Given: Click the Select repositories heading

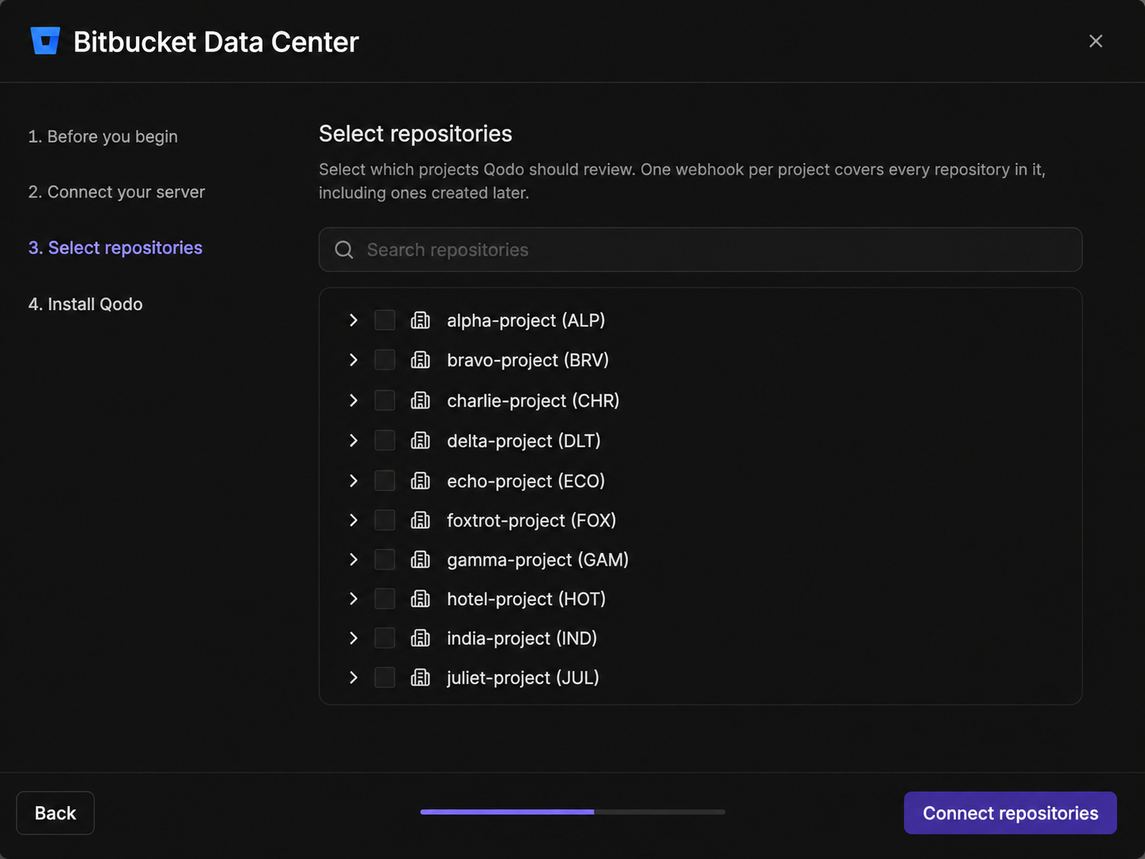Looking at the screenshot, I should pos(415,134).
